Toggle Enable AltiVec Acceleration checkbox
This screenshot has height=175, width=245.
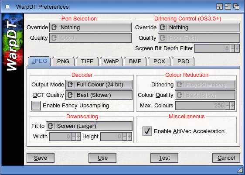tap(147, 131)
